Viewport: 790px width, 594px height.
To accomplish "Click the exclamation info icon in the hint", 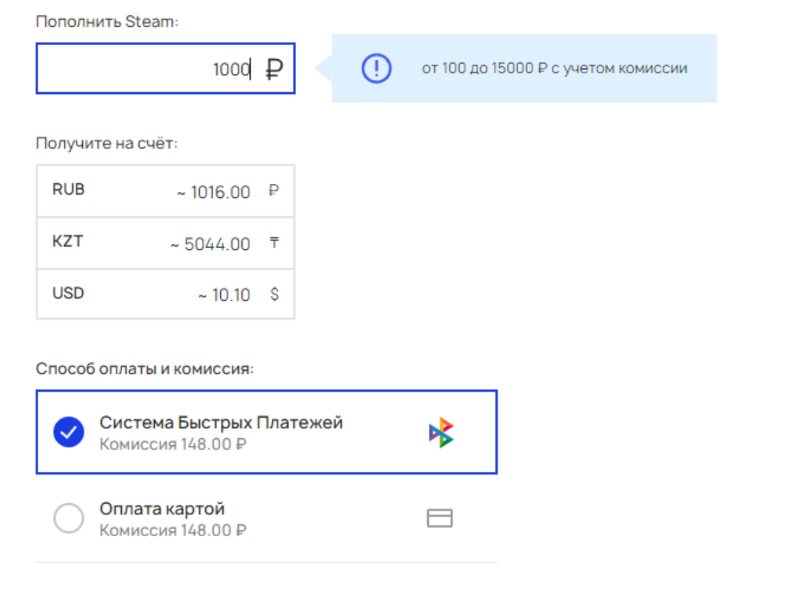I will coord(377,68).
